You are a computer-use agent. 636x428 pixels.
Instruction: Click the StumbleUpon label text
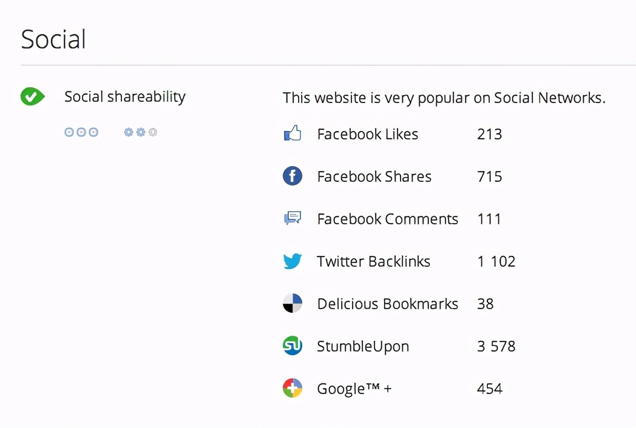(363, 347)
